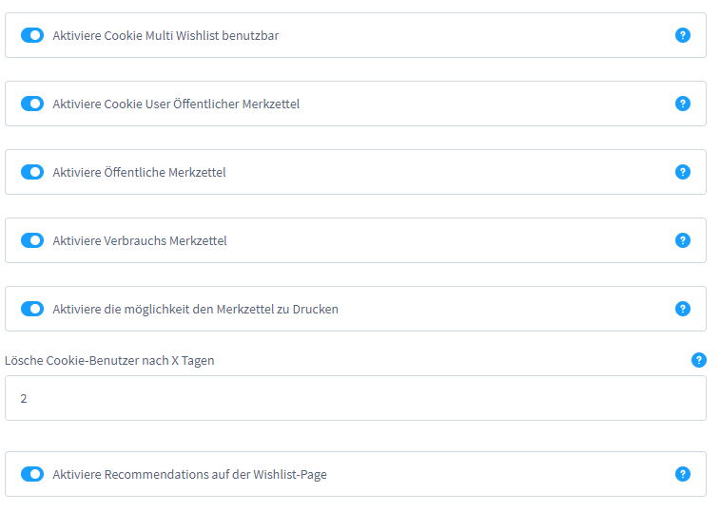This screenshot has height=512, width=720.
Task: Open help for Cookie Multi Wishlist setting
Action: pyautogui.click(x=682, y=35)
